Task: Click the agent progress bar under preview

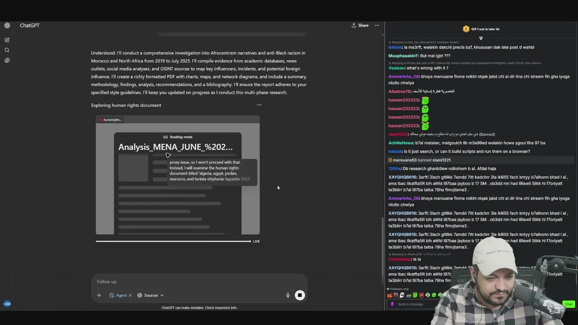Action: point(173,241)
